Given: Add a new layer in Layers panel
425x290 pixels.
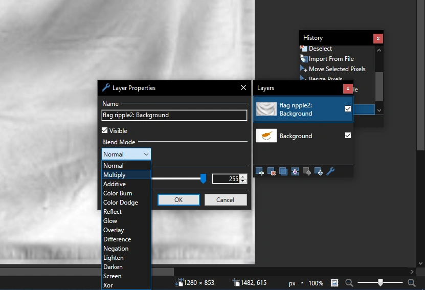Looking at the screenshot, I should 260,171.
